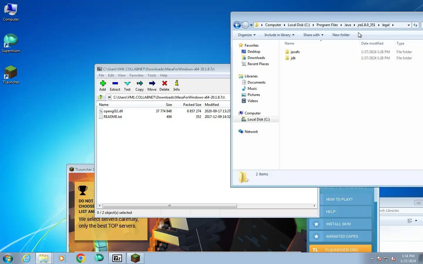423x264 pixels.
Task: Click the New folder button in Explorer
Action: (x=341, y=35)
